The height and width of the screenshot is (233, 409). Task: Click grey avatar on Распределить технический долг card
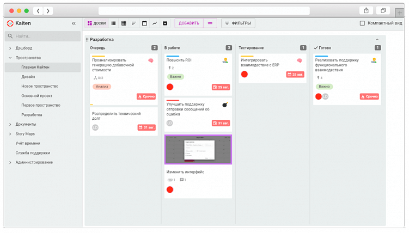point(95,127)
